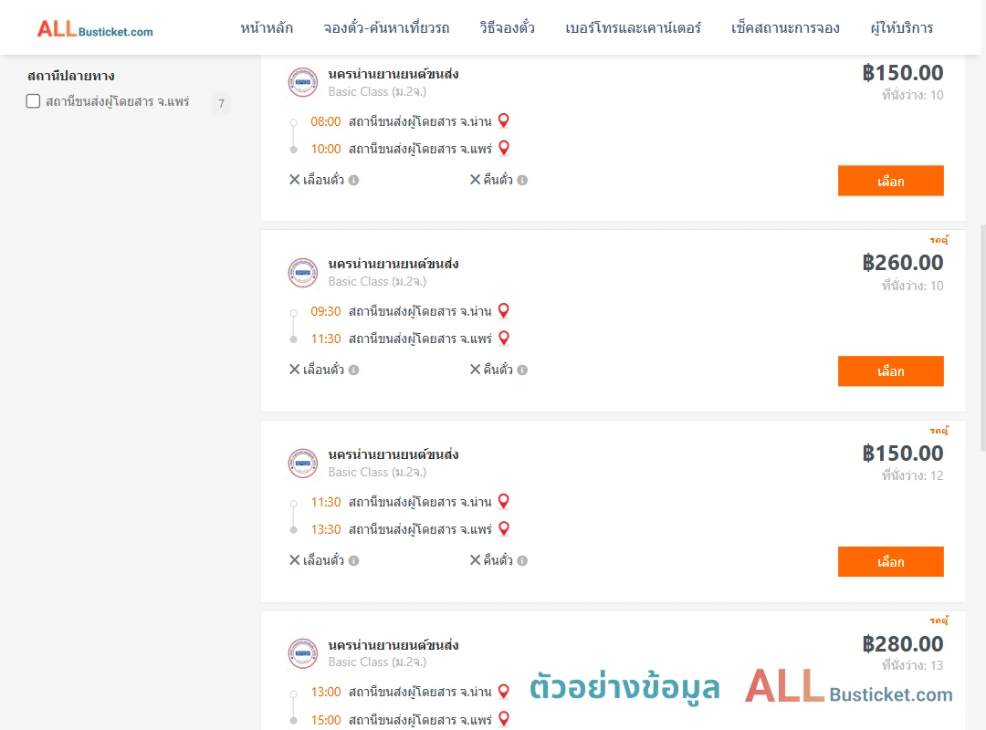Click ที่นั่งว่าง: 13 seat count

[912, 666]
